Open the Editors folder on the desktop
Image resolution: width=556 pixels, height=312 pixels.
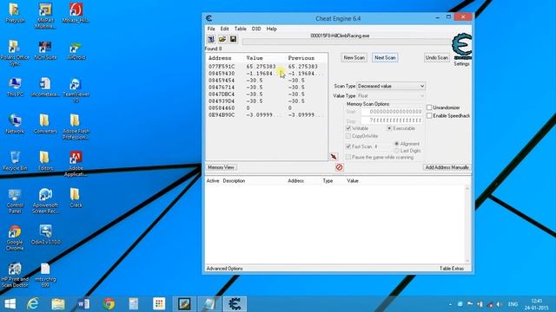pyautogui.click(x=45, y=161)
